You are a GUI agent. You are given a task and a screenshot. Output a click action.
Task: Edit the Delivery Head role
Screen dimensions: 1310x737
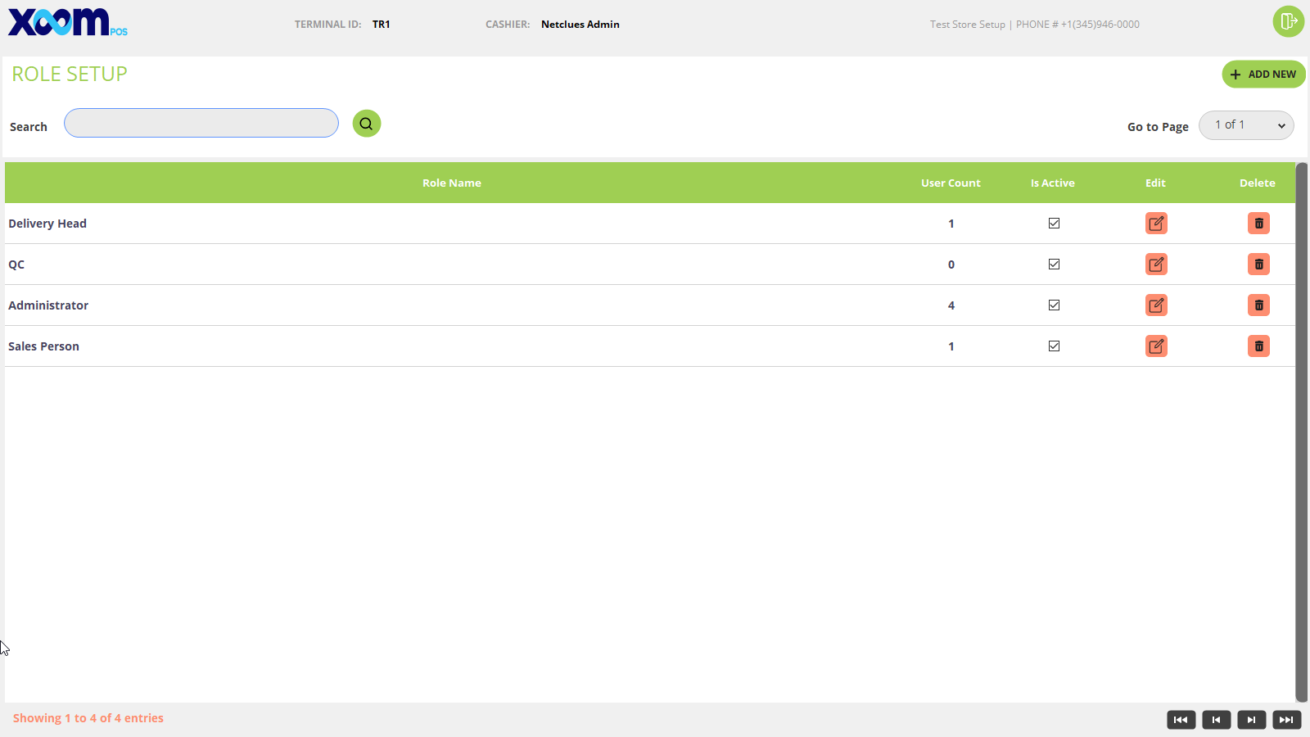pos(1156,224)
